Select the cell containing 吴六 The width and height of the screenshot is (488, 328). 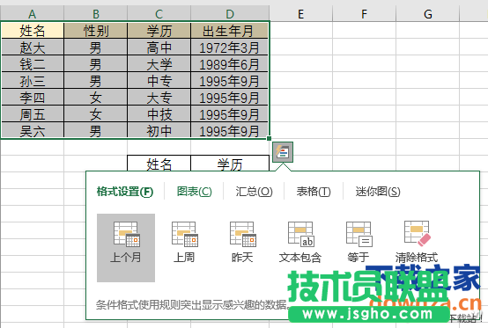click(x=33, y=130)
